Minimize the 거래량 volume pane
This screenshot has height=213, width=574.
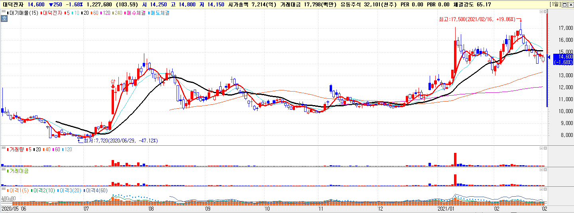click(x=541, y=148)
